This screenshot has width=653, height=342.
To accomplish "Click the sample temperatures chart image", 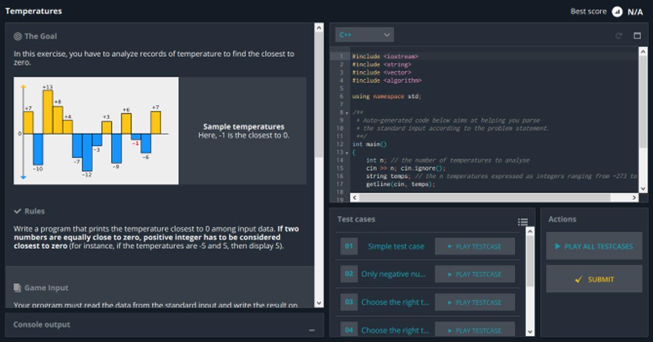I will (x=96, y=130).
